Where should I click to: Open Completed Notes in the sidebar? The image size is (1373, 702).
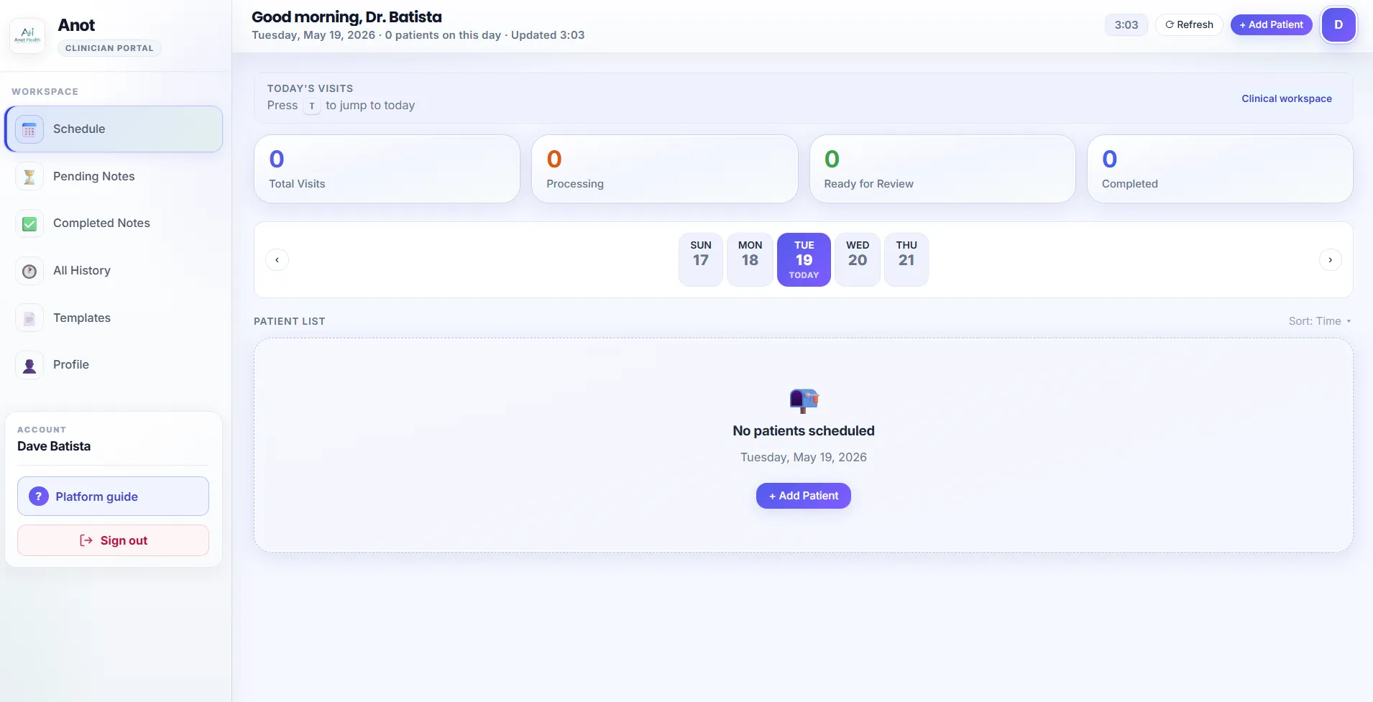(114, 223)
